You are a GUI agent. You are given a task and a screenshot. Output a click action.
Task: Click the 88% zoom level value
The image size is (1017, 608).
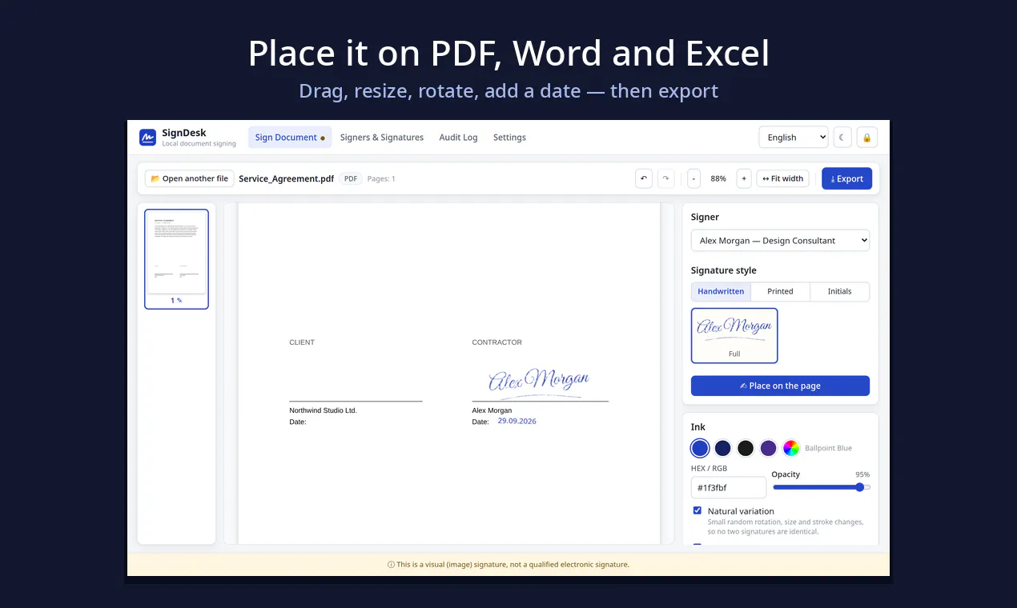(x=718, y=178)
